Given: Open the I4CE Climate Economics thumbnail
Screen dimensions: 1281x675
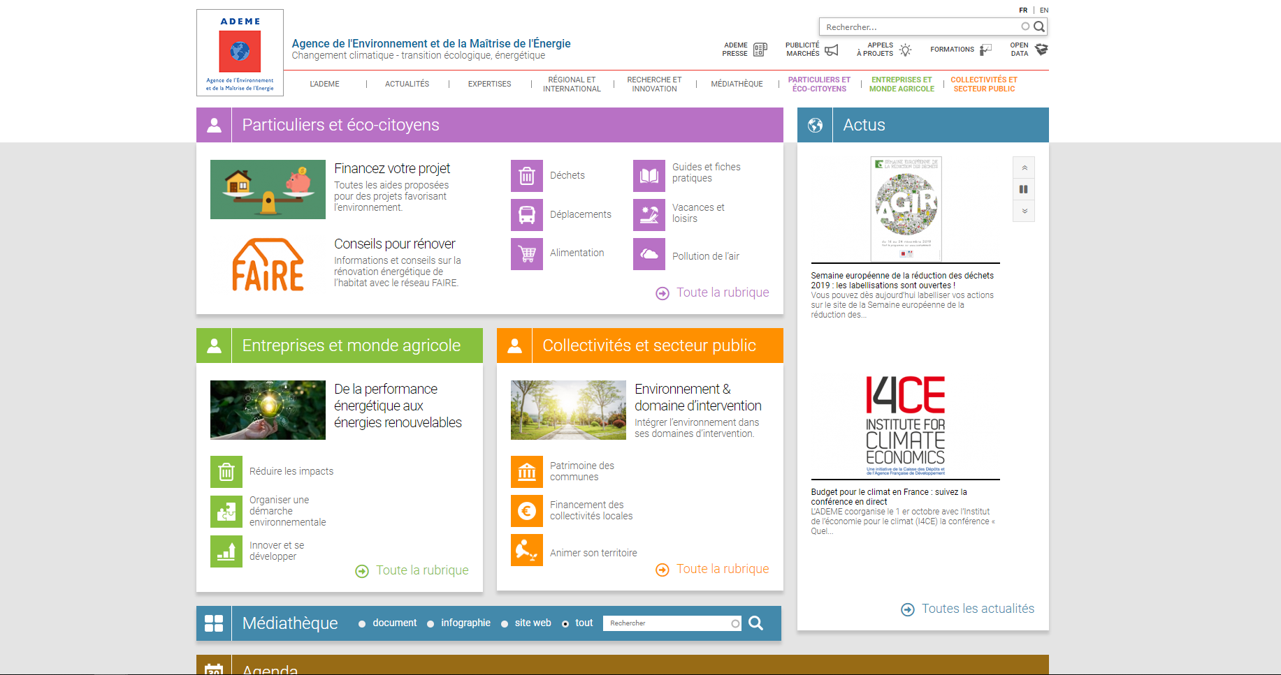Looking at the screenshot, I should click(906, 425).
